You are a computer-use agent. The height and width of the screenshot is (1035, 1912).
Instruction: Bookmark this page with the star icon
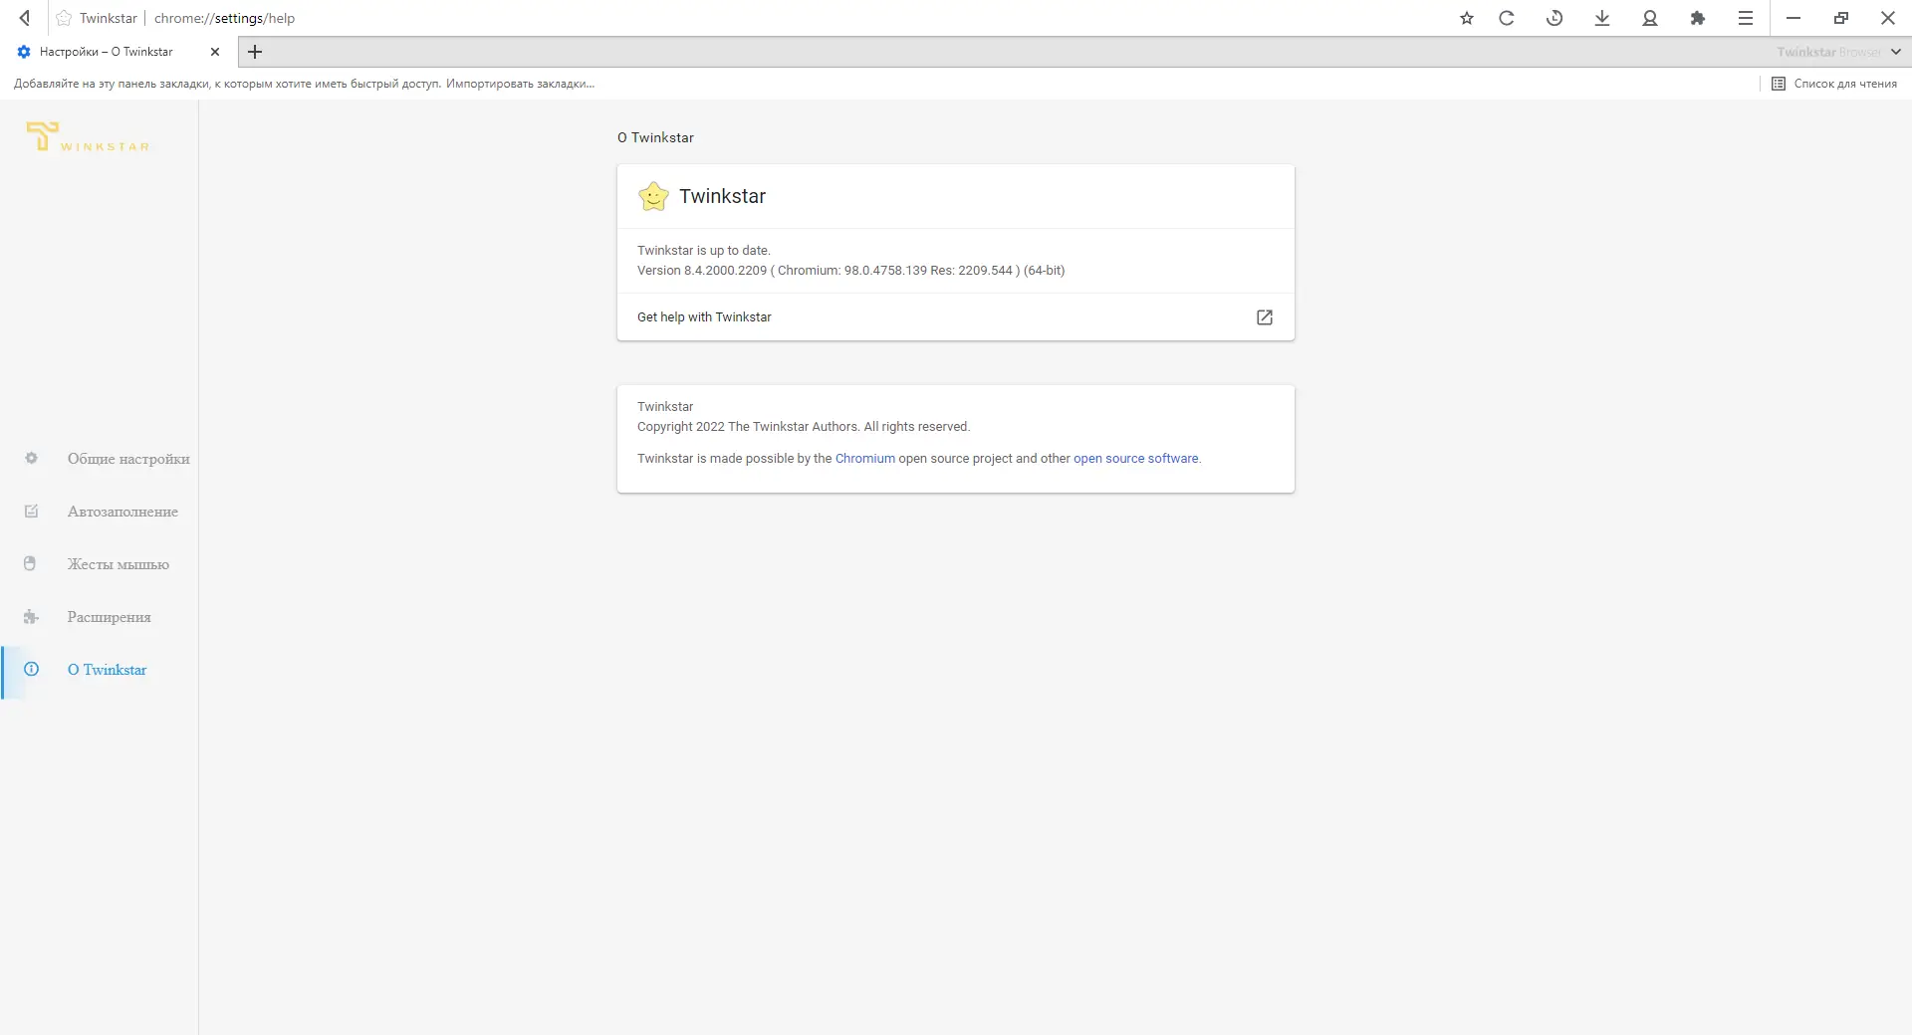[1467, 18]
